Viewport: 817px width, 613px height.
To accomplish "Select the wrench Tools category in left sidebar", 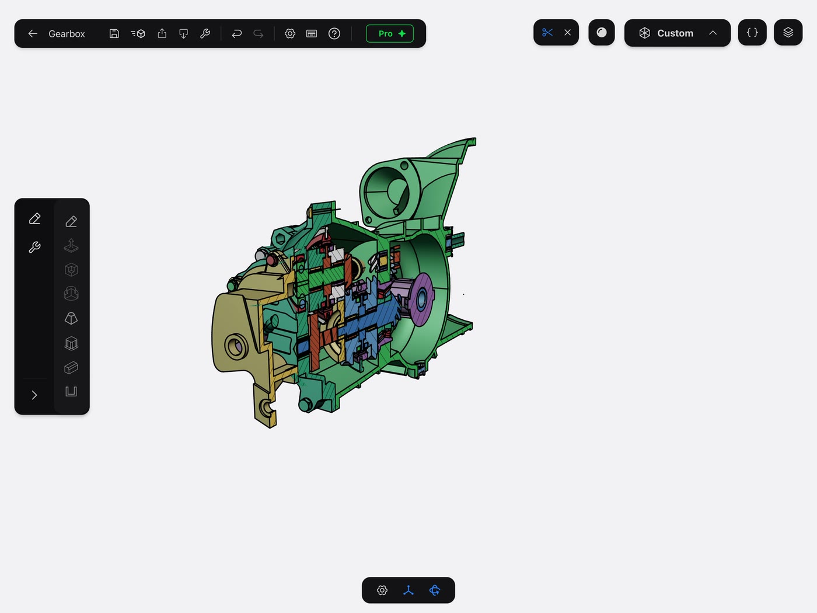I will 34,248.
